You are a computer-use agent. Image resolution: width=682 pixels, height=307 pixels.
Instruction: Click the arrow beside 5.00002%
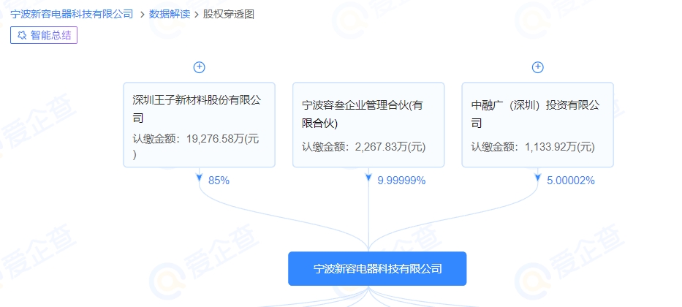click(537, 178)
